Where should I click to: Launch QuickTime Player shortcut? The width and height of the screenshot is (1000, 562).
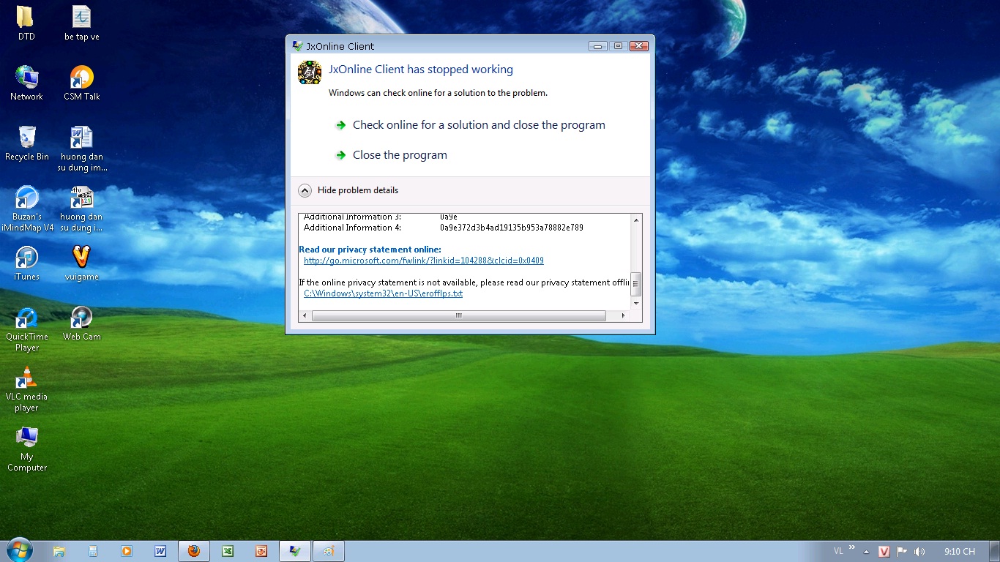coord(26,329)
